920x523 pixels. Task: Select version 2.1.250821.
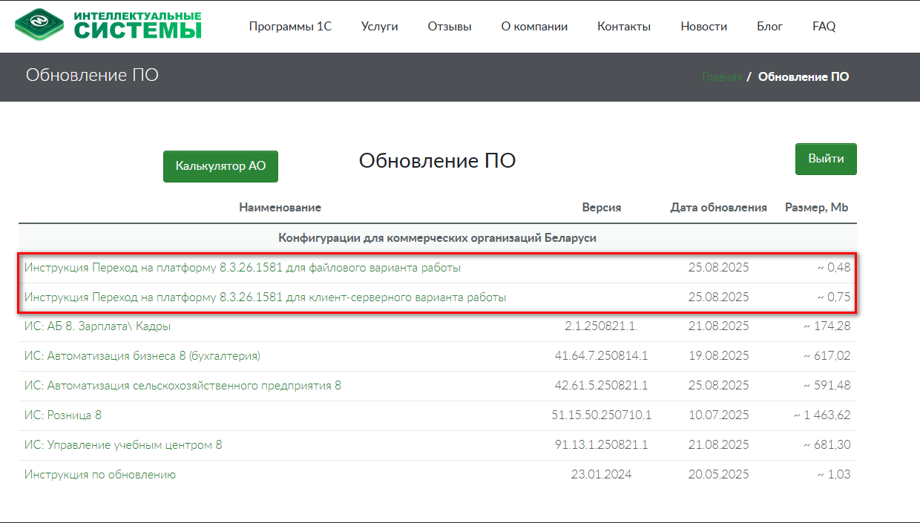point(602,326)
